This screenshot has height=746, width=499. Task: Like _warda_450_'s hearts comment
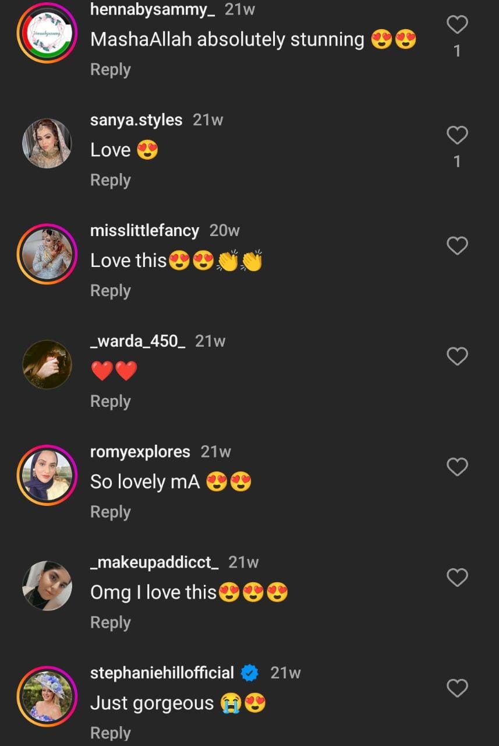pos(457,356)
